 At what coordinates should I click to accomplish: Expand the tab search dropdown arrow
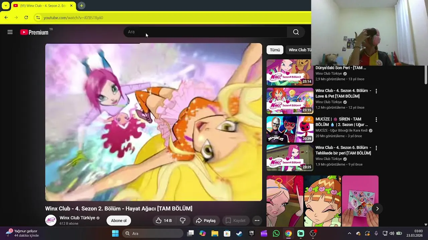click(x=6, y=6)
